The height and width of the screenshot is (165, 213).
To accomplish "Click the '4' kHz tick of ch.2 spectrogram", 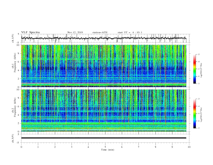I will click(19, 115).
